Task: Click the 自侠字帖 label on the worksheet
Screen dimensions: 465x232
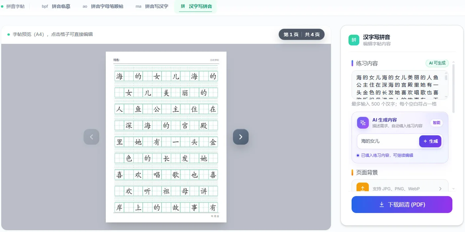Action: [214, 60]
